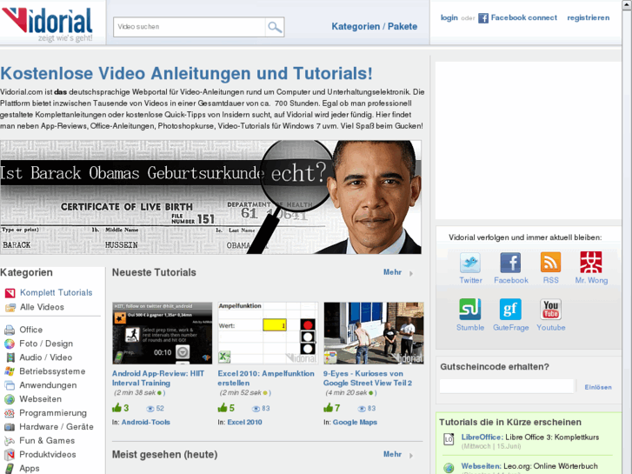Open the HIIT Interval Training thumbnail
The height and width of the screenshot is (474, 632).
(162, 333)
